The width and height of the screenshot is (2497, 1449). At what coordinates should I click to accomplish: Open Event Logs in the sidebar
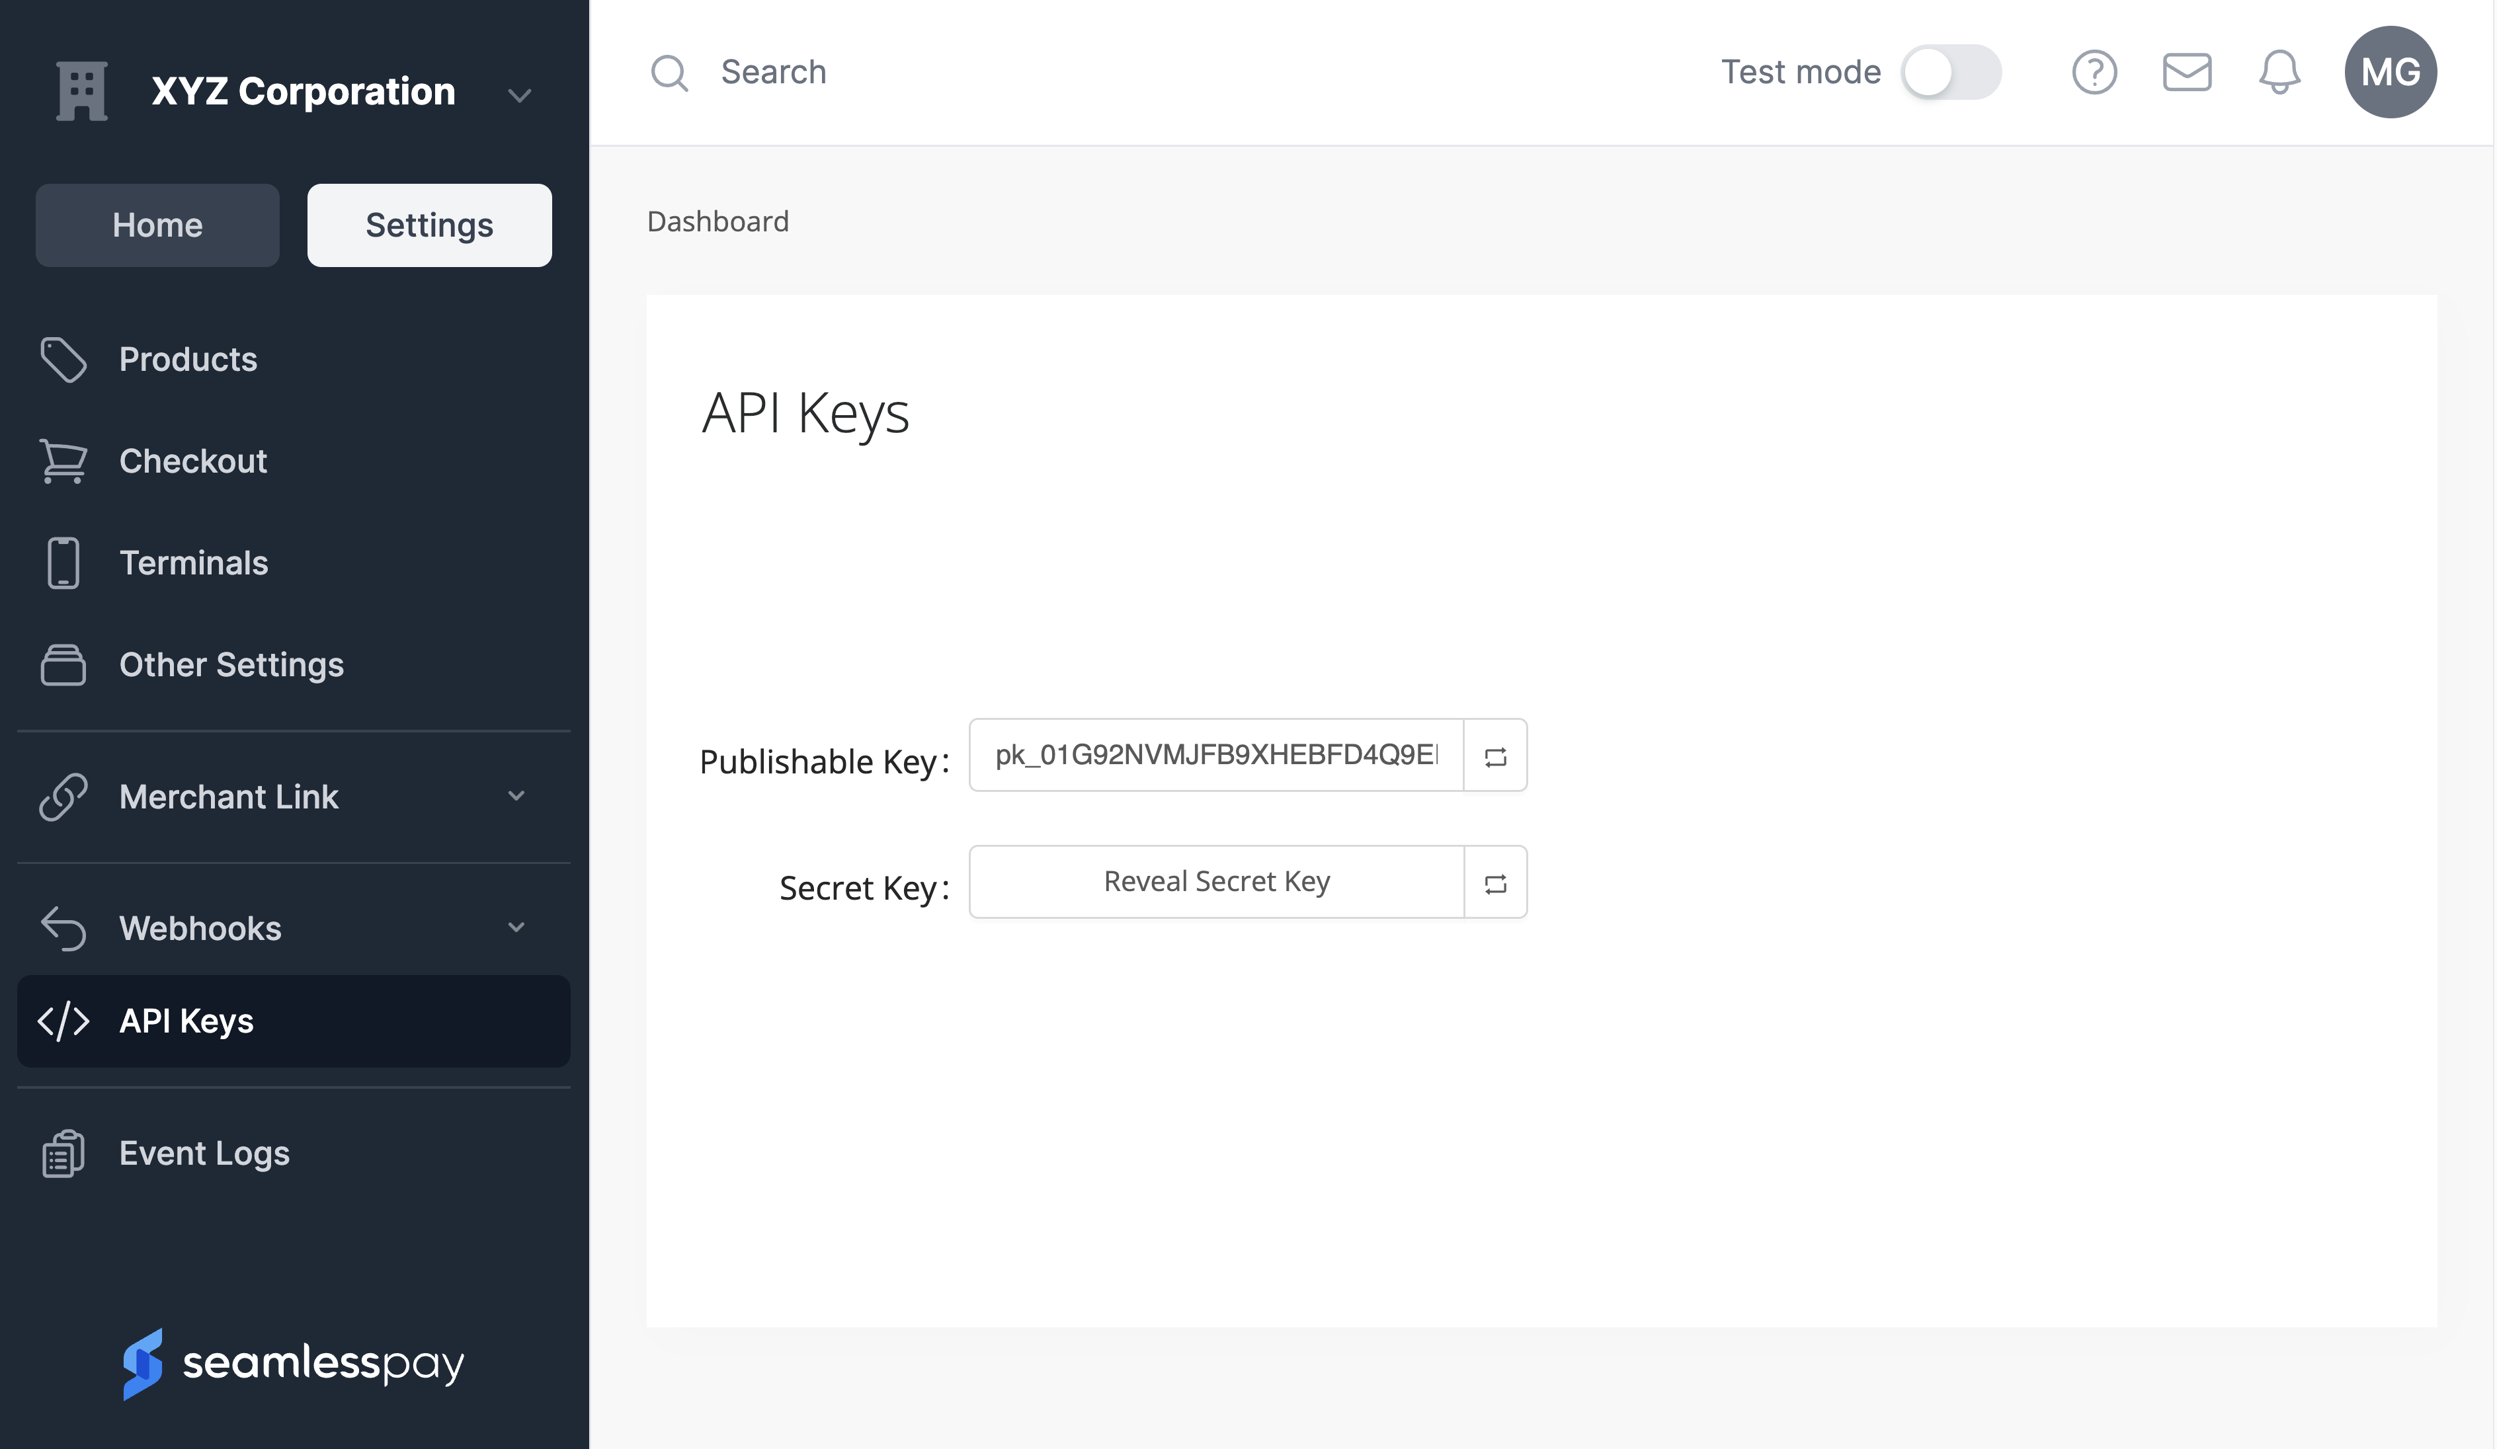[x=203, y=1154]
